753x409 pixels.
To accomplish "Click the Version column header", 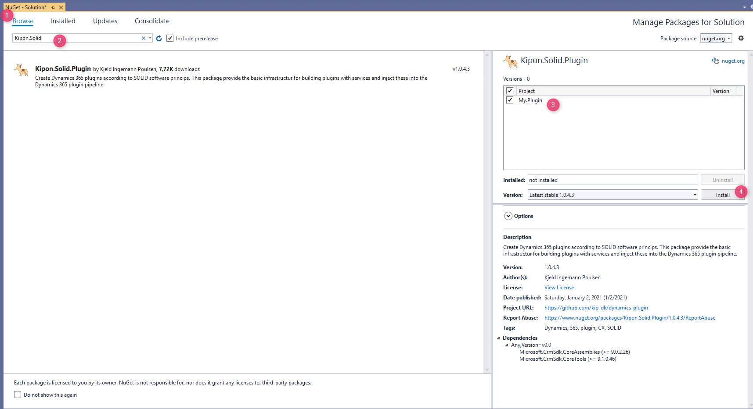I will pos(724,91).
